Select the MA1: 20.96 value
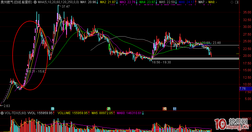Image resolution: width=252 pixels, height=132 pixels. 88,2
